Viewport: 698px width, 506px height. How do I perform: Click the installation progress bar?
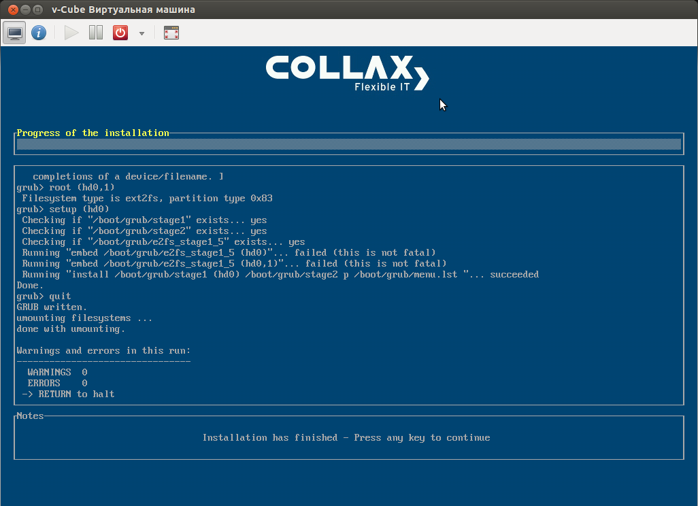click(348, 144)
